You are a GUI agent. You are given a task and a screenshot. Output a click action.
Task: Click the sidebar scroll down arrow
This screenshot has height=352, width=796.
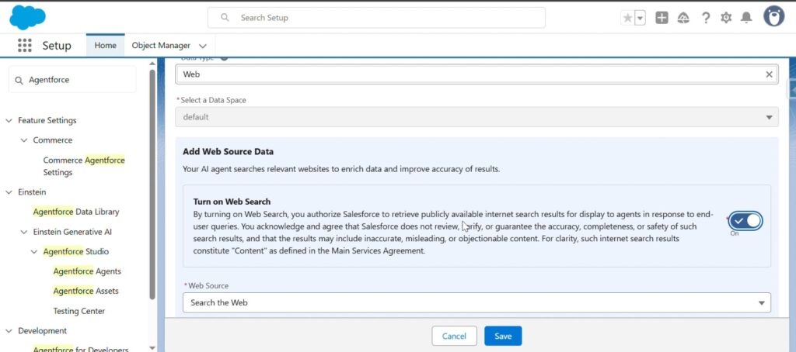152,348
